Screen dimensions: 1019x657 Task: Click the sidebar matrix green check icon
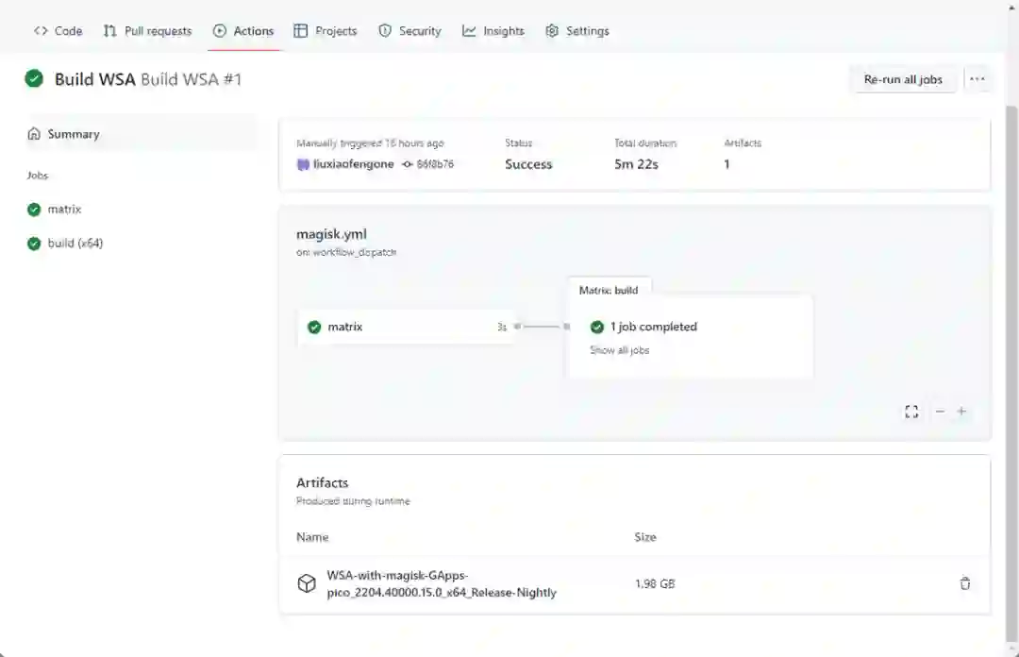[x=34, y=210]
